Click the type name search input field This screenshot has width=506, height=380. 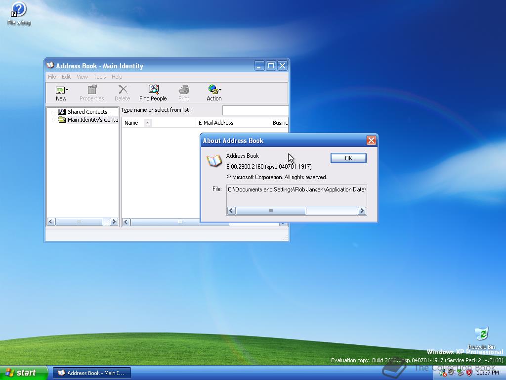(255, 110)
